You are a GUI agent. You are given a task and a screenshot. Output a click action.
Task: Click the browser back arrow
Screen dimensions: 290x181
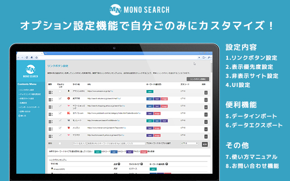(x=19, y=57)
